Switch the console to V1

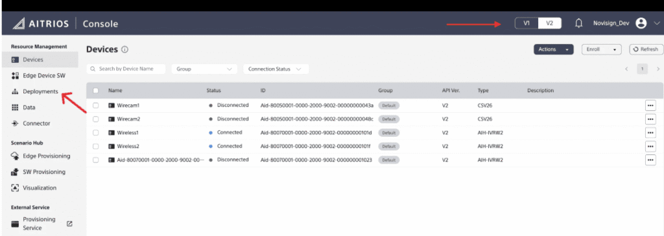pyautogui.click(x=527, y=23)
